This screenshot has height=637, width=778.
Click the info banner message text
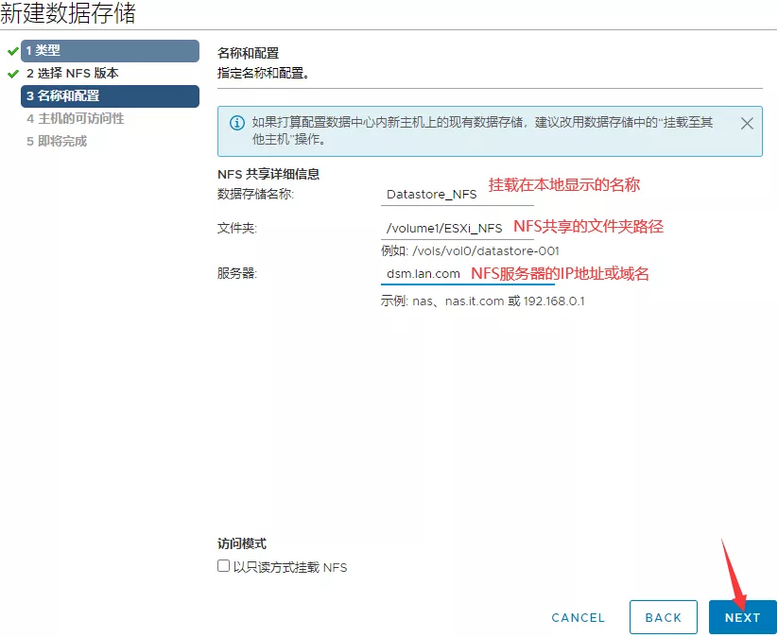click(482, 130)
